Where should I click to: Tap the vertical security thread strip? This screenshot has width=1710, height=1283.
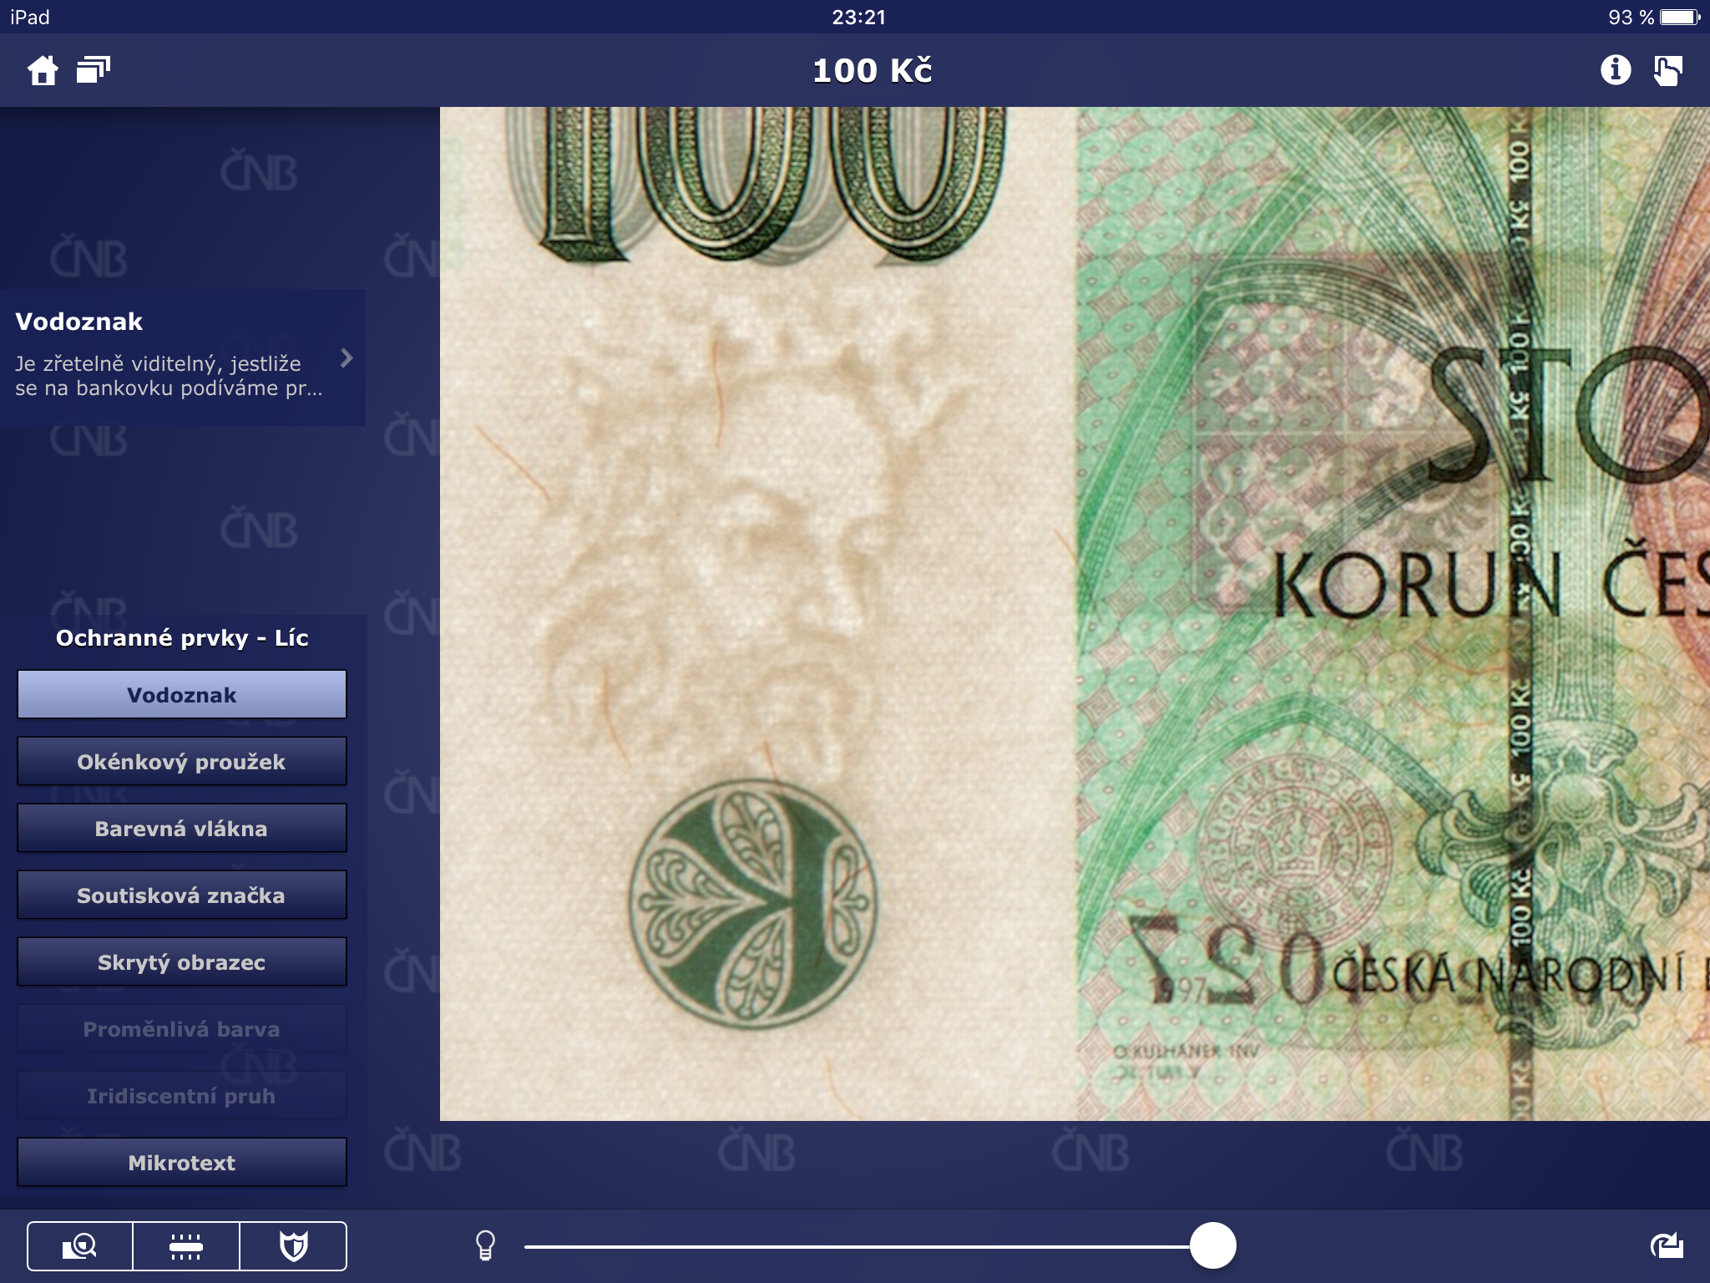pyautogui.click(x=1520, y=614)
